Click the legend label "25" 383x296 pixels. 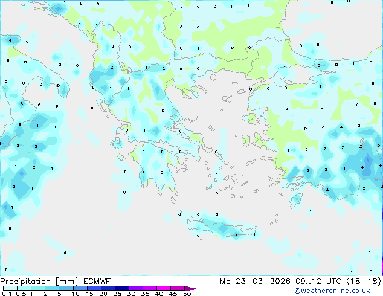pos(117,294)
